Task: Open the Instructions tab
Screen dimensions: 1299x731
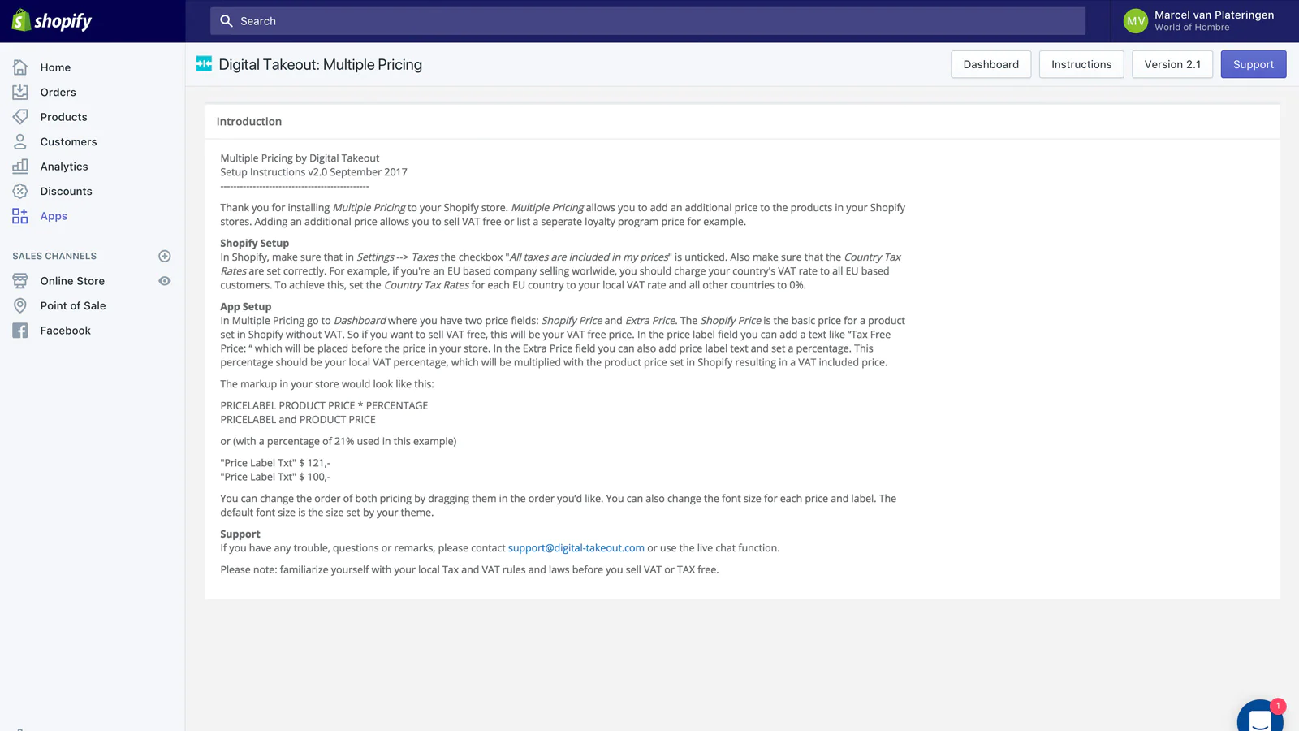Action: [1081, 64]
